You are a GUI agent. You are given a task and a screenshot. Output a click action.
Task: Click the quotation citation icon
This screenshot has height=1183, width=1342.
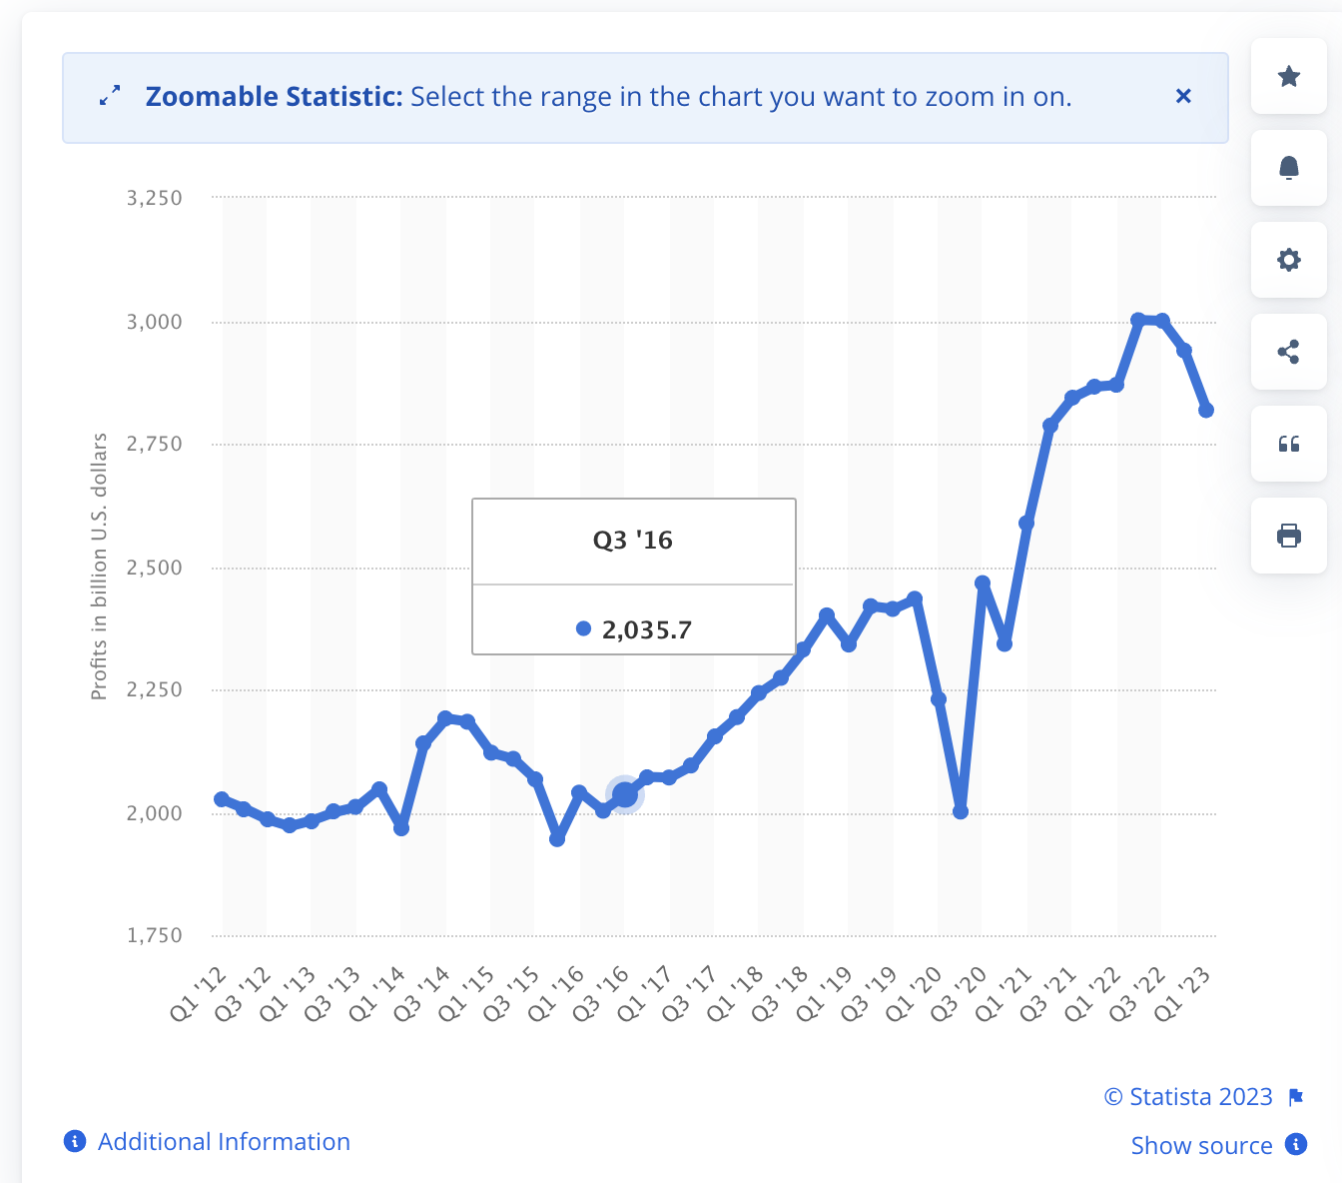click(1289, 444)
